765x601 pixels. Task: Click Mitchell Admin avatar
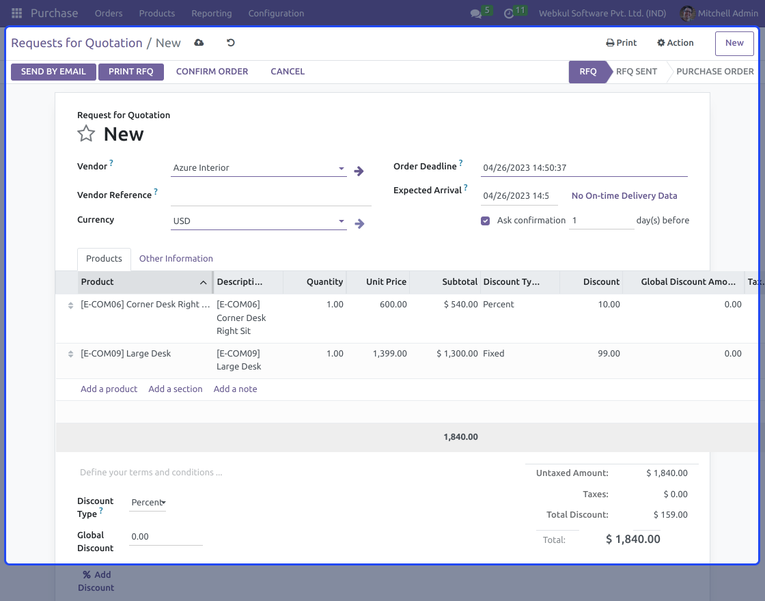tap(687, 13)
